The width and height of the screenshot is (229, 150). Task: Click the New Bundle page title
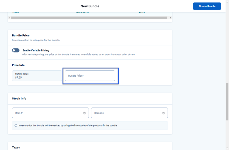point(90,6)
